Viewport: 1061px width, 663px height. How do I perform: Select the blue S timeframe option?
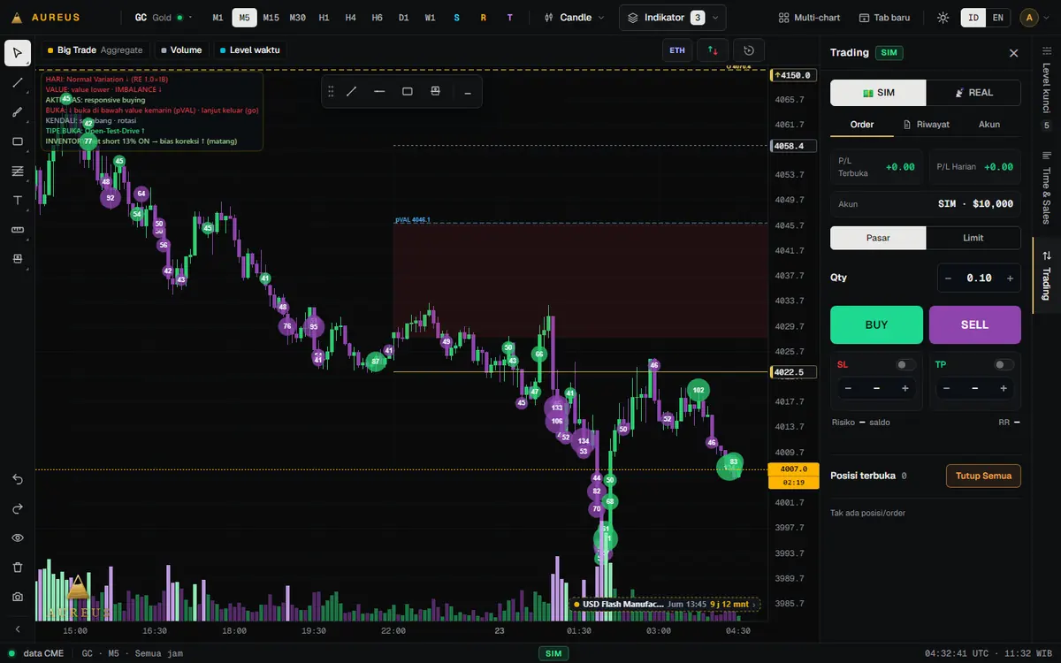pyautogui.click(x=457, y=18)
